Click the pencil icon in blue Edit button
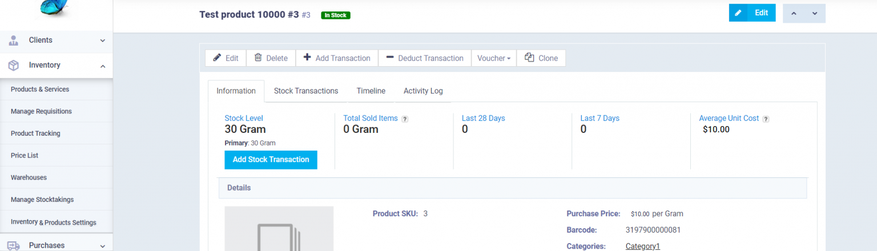This screenshot has height=251, width=877. click(x=738, y=13)
